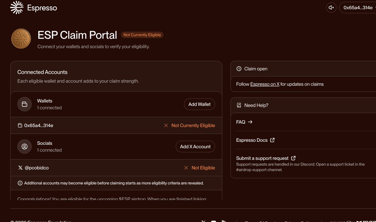Toggle the sound mute button
The height and width of the screenshot is (222, 376).
point(331,8)
